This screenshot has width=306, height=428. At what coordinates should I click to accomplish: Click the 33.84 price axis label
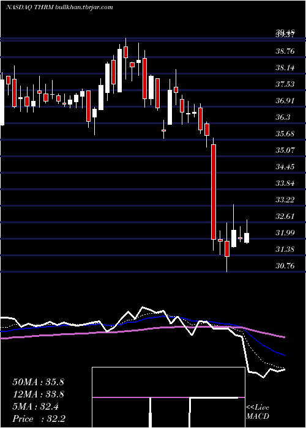pos(285,183)
